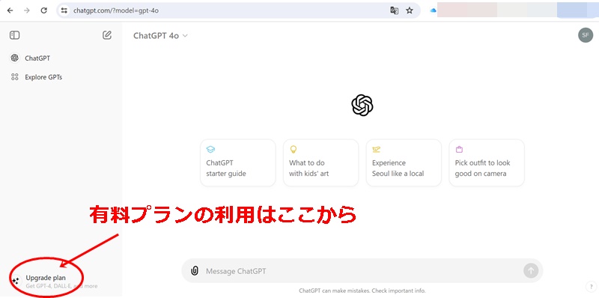Click the shopping bag icon on outfit card
Image resolution: width=599 pixels, height=298 pixels.
pos(459,150)
